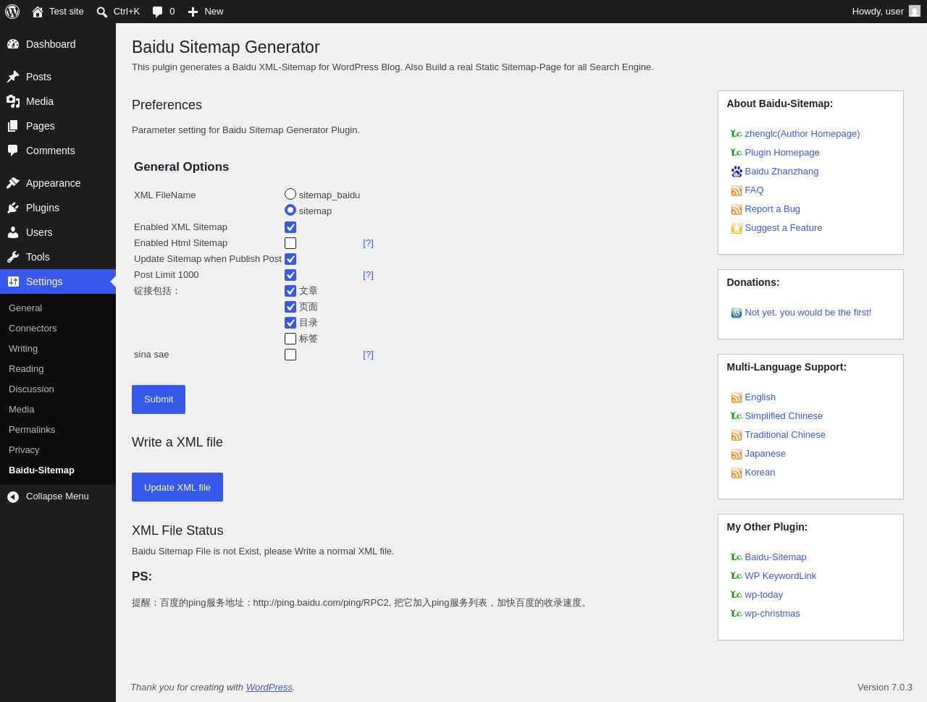Click the WordPress link in the footer
The height and width of the screenshot is (702, 927).
[269, 688]
